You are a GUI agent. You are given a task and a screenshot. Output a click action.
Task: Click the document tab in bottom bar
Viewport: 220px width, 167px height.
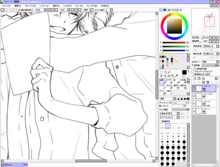[14, 165]
